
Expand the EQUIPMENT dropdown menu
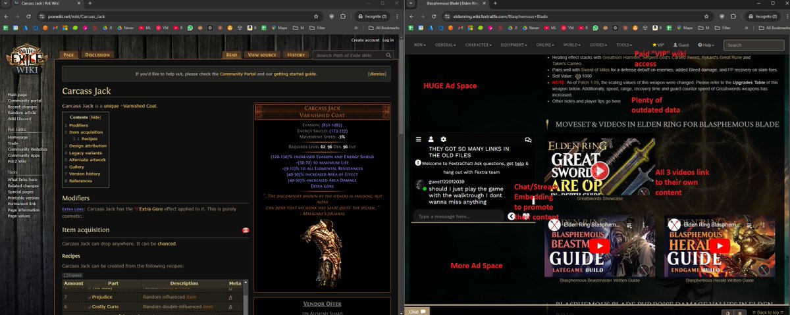tap(514, 45)
